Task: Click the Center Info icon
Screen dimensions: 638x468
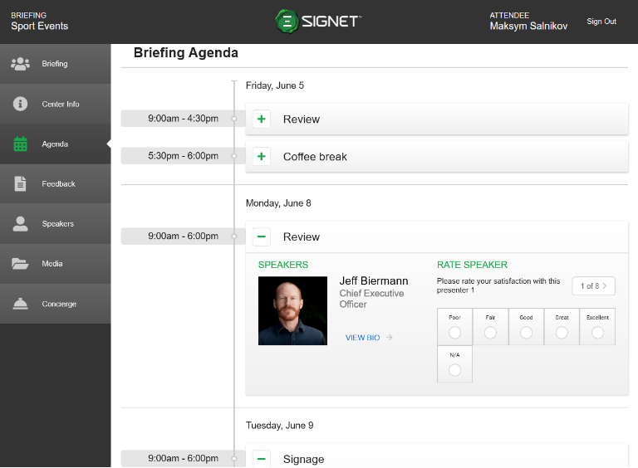Action: [x=21, y=104]
